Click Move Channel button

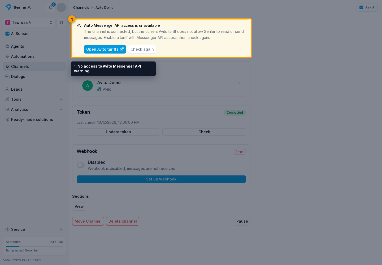tap(88, 221)
